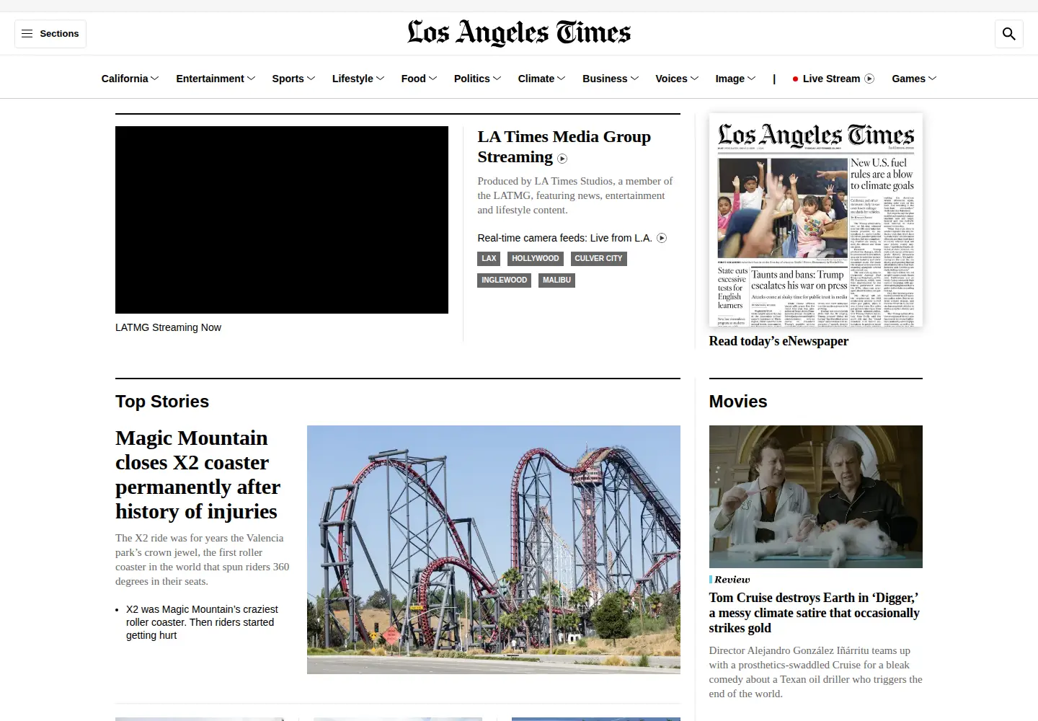This screenshot has height=721, width=1038.
Task: Open Read today's eNewspaper link
Action: tap(778, 341)
